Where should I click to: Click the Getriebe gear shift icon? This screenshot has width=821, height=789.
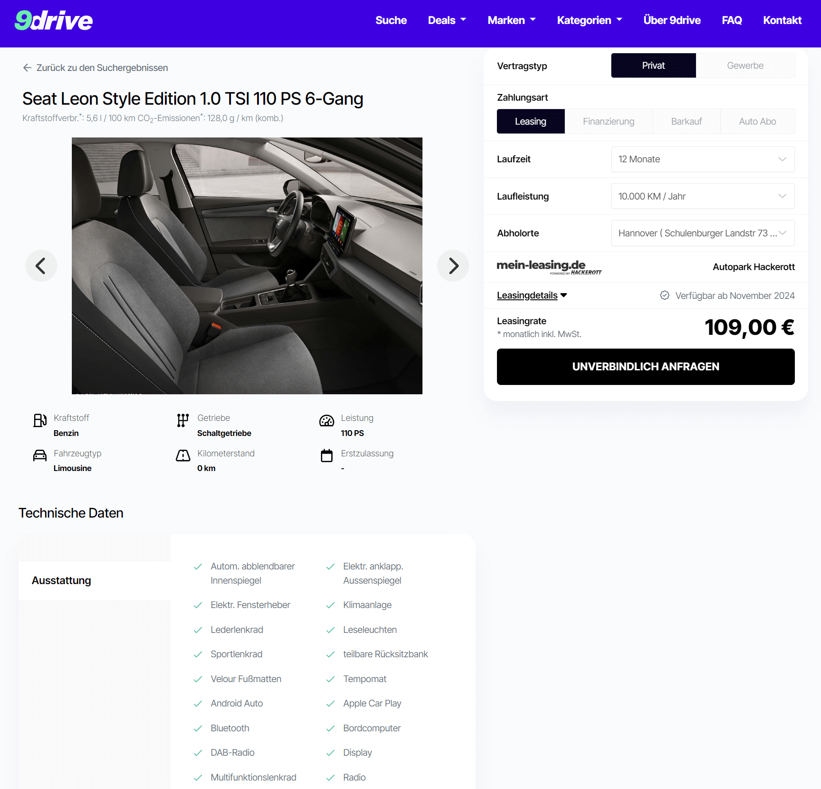[x=183, y=420]
